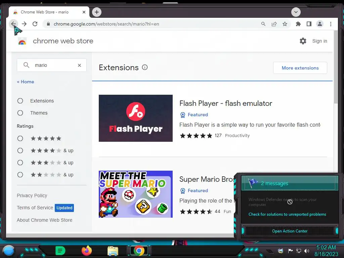The height and width of the screenshot is (258, 344).
Task: Select the two stars & up filter
Action: click(20, 175)
